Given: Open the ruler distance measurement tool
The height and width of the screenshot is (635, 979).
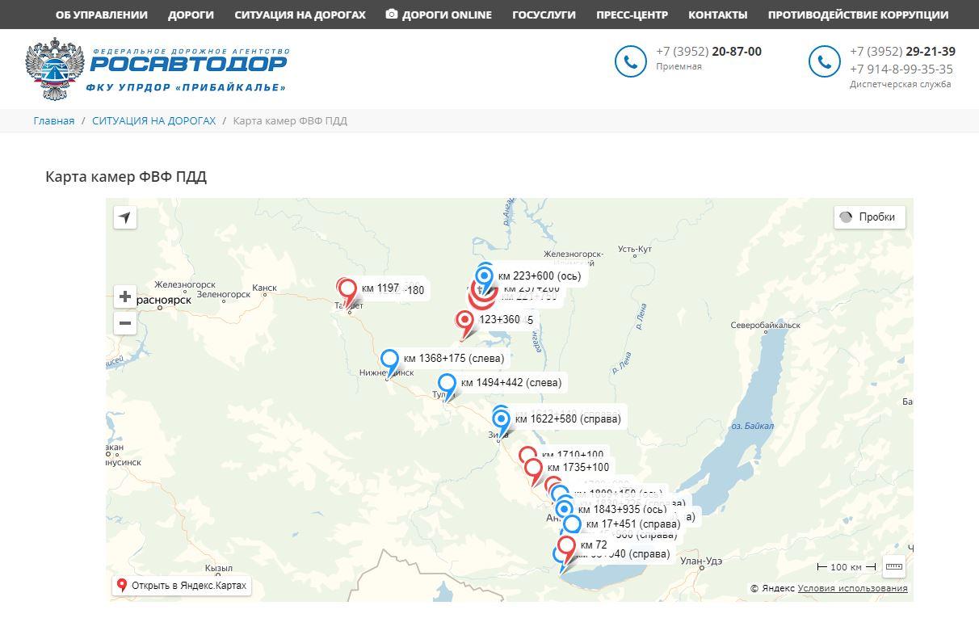Looking at the screenshot, I should [x=893, y=566].
